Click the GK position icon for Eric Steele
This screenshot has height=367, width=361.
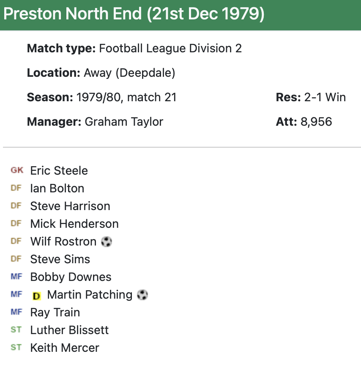17,170
